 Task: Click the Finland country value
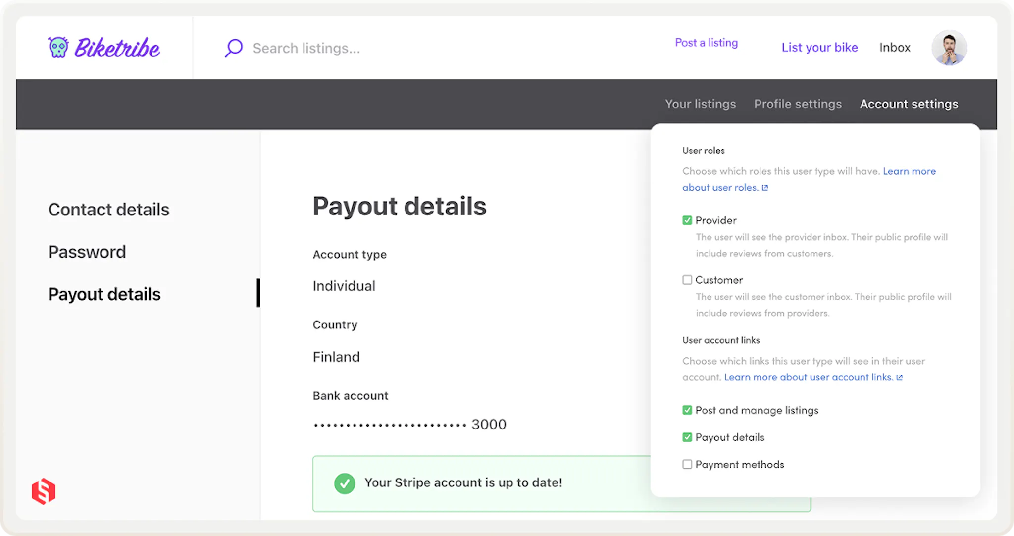(x=336, y=357)
